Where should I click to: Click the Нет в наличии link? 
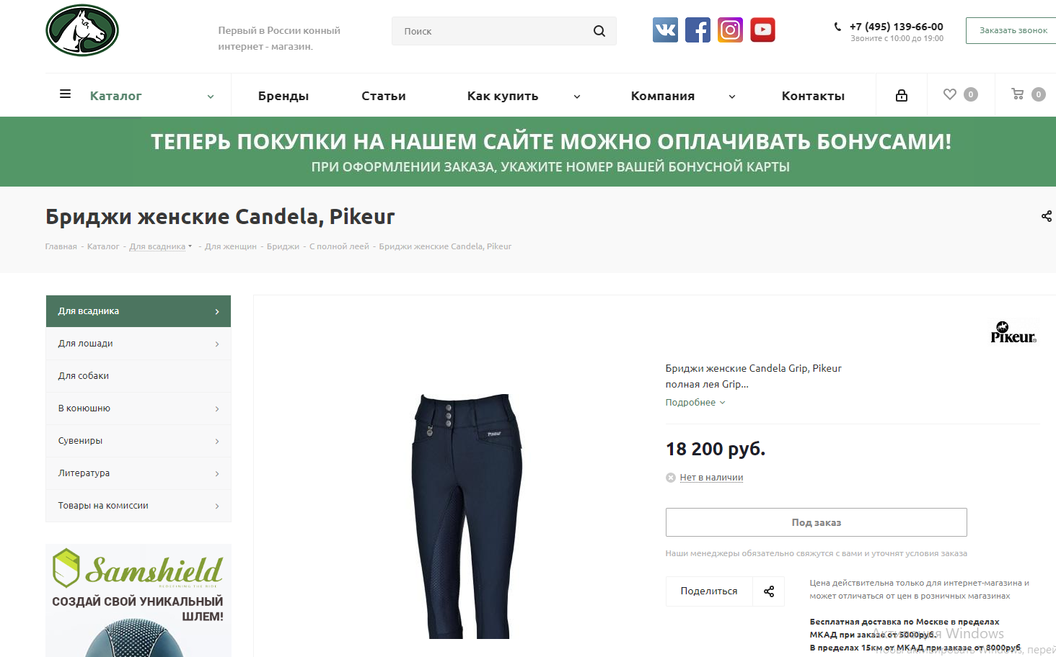(x=711, y=478)
